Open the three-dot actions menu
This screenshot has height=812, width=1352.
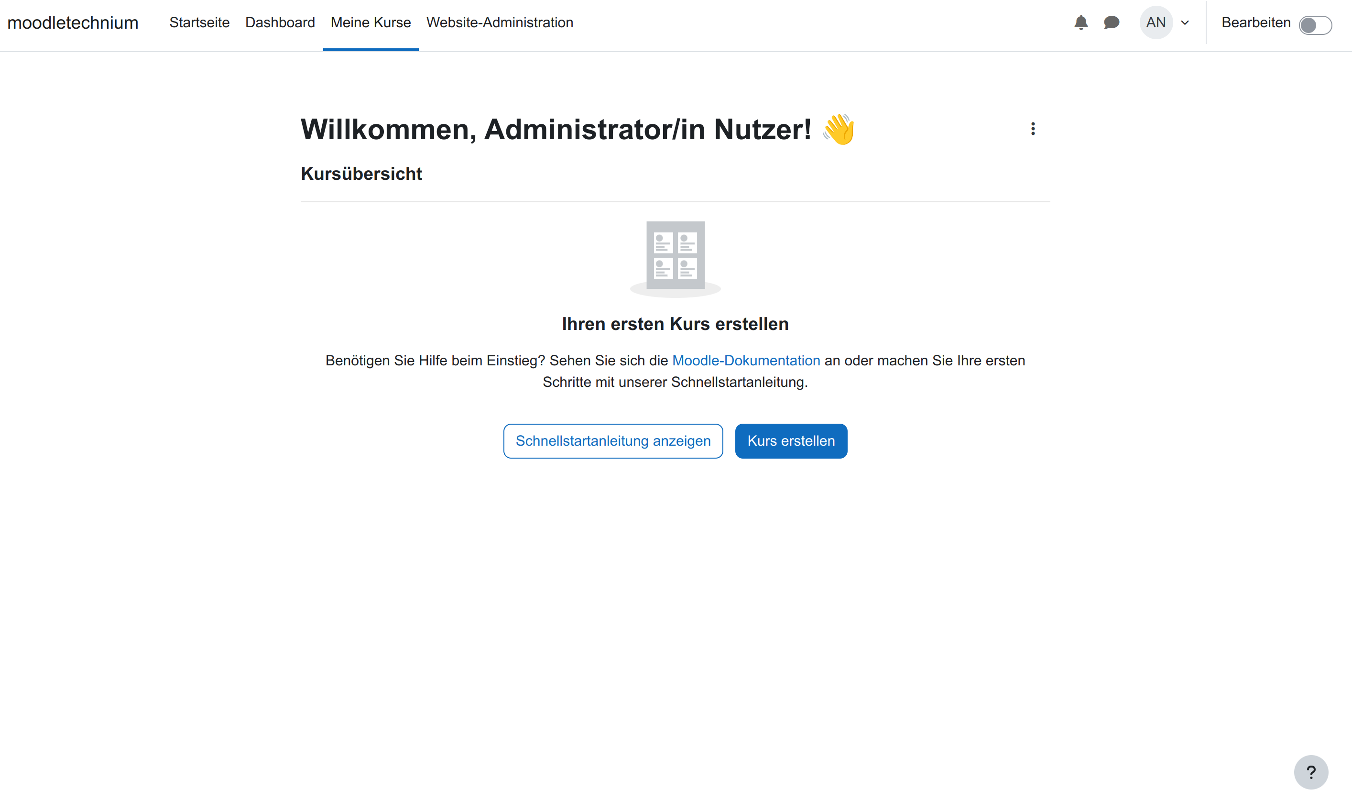(x=1033, y=129)
